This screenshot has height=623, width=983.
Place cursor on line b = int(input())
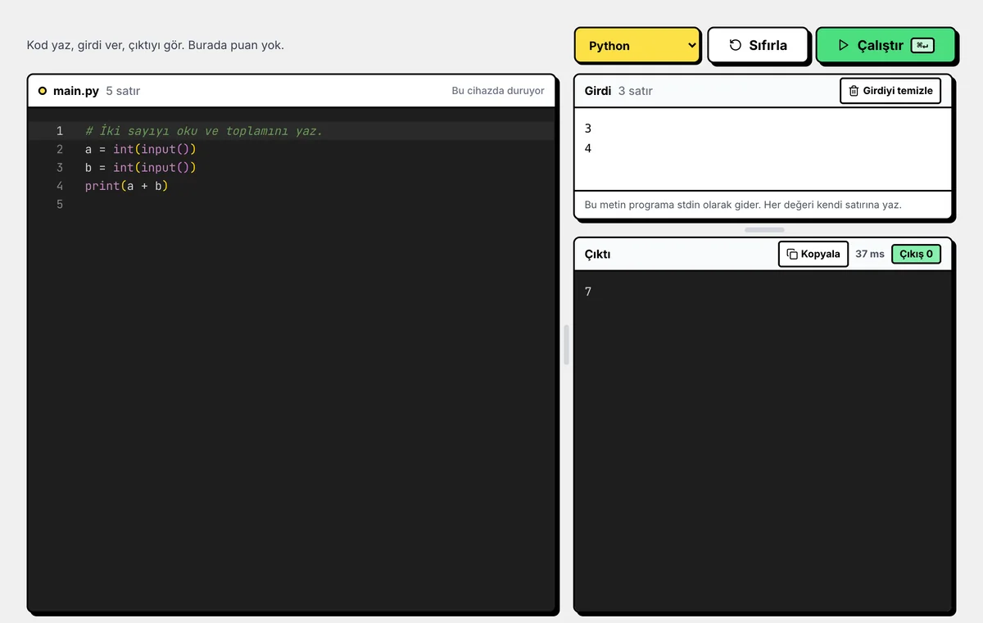(141, 167)
